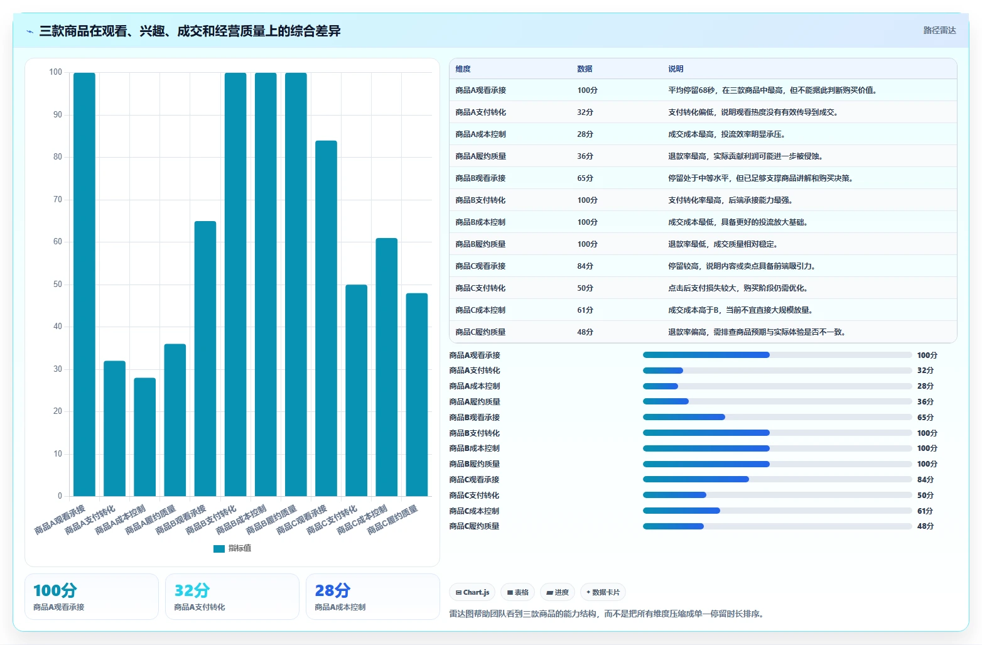This screenshot has width=982, height=645.
Task: Open the 32分 商品A支付转化 data card
Action: [x=232, y=597]
